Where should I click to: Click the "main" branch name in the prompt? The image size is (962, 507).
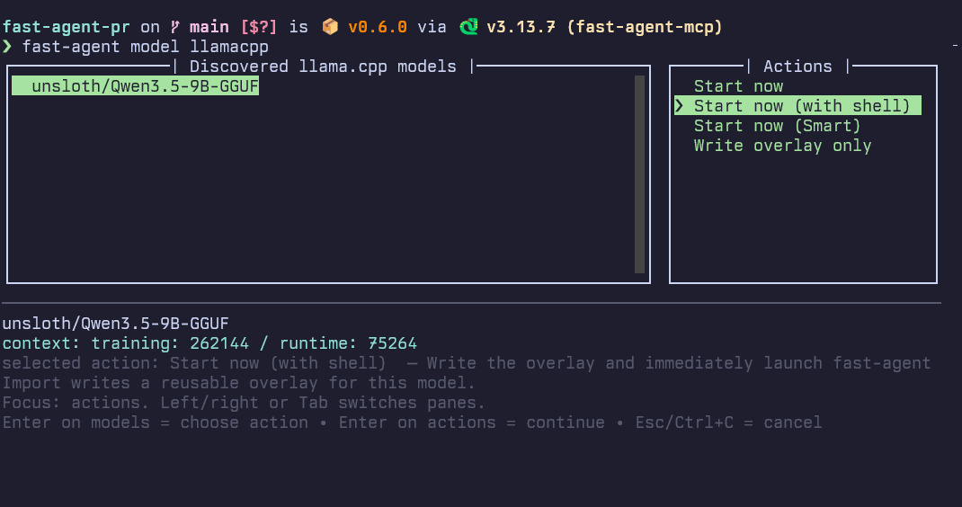tap(209, 27)
